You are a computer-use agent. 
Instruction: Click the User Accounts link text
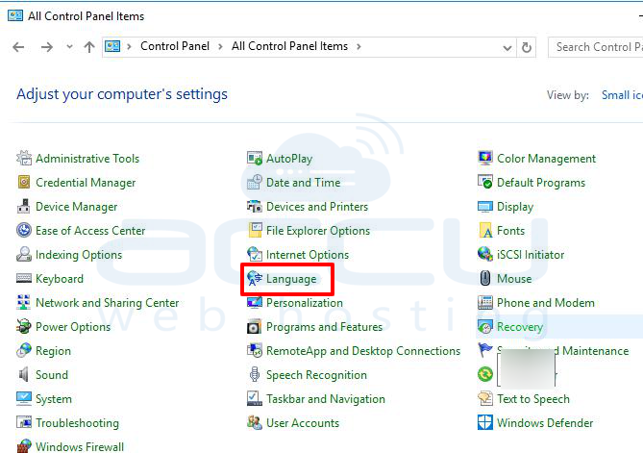[303, 422]
